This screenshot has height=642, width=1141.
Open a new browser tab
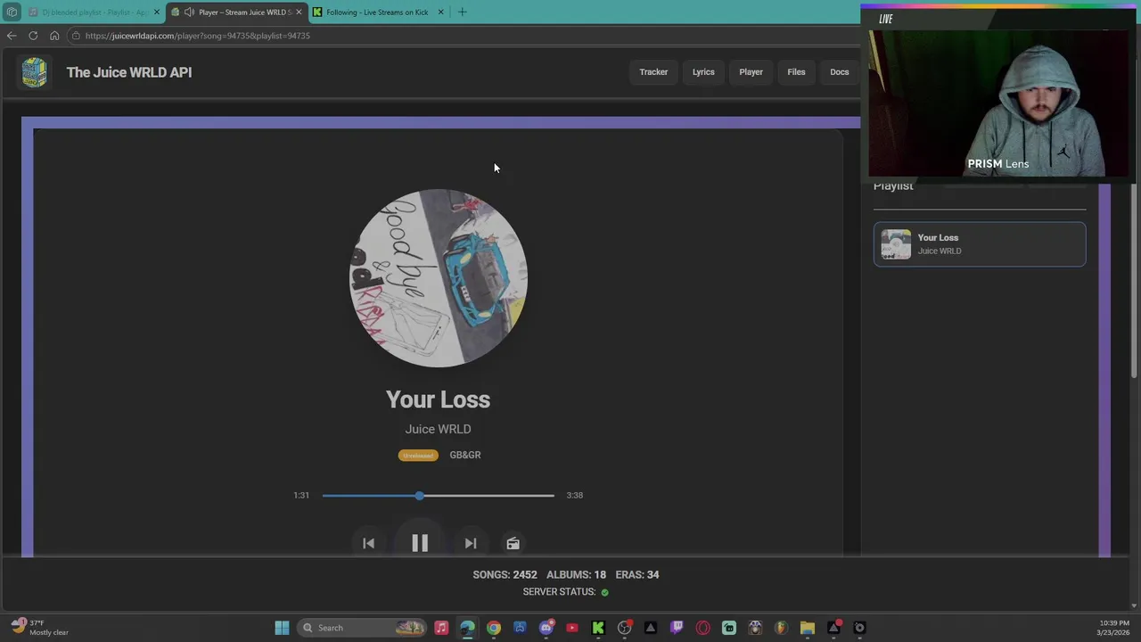(462, 12)
